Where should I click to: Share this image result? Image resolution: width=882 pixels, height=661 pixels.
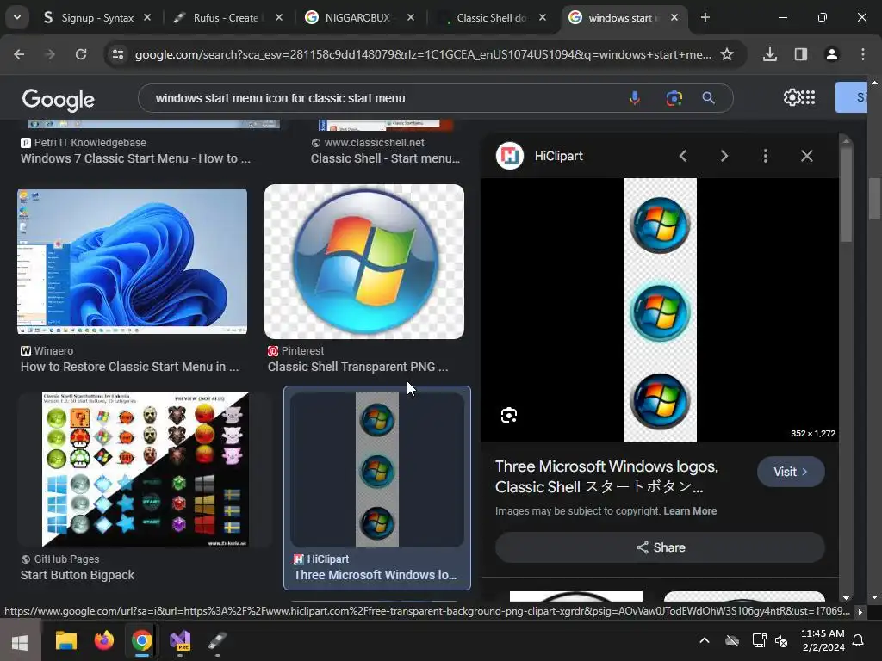coord(660,547)
